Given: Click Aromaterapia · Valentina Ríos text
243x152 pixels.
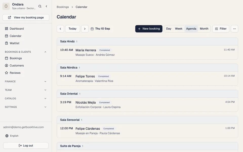Looking at the screenshot, I should pyautogui.click(x=94, y=81).
